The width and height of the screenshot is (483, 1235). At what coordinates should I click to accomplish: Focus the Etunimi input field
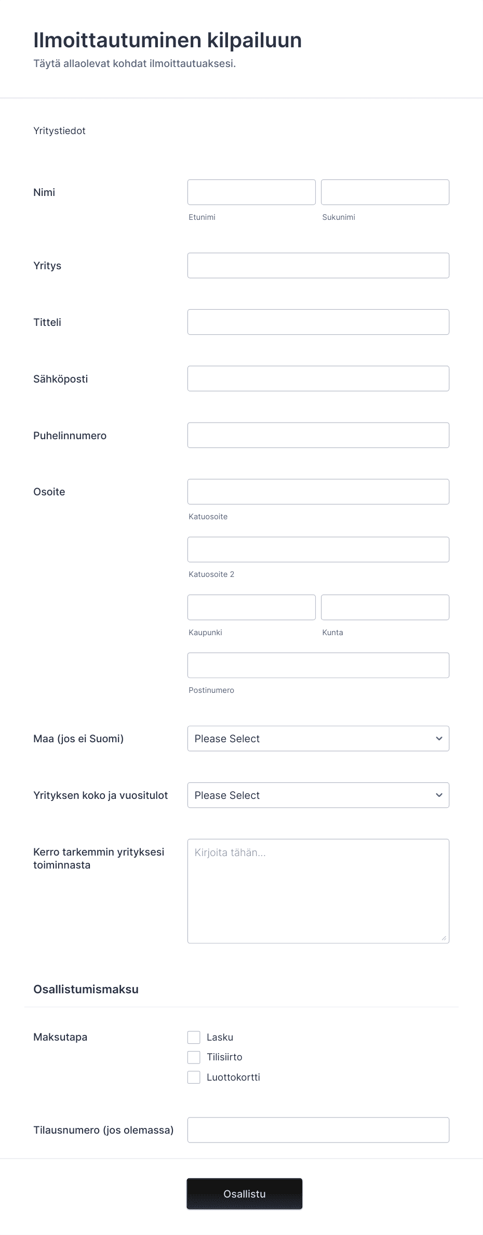[x=251, y=192]
